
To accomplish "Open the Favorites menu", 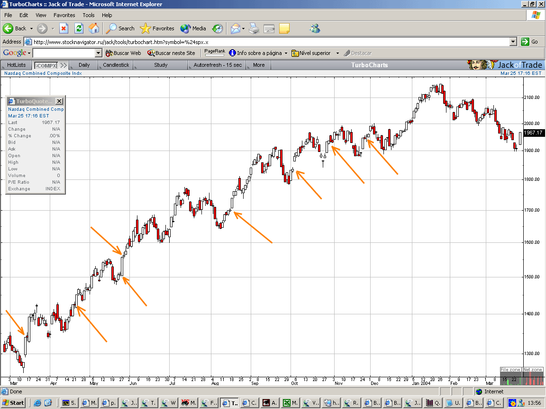I will [64, 15].
